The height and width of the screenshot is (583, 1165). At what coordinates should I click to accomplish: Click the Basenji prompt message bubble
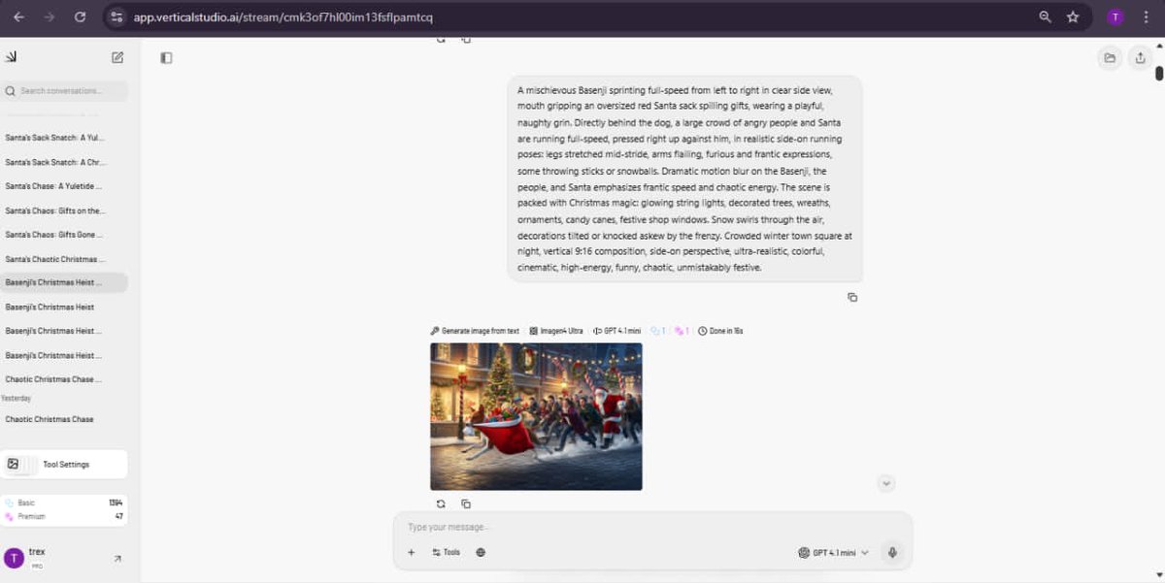coord(684,179)
